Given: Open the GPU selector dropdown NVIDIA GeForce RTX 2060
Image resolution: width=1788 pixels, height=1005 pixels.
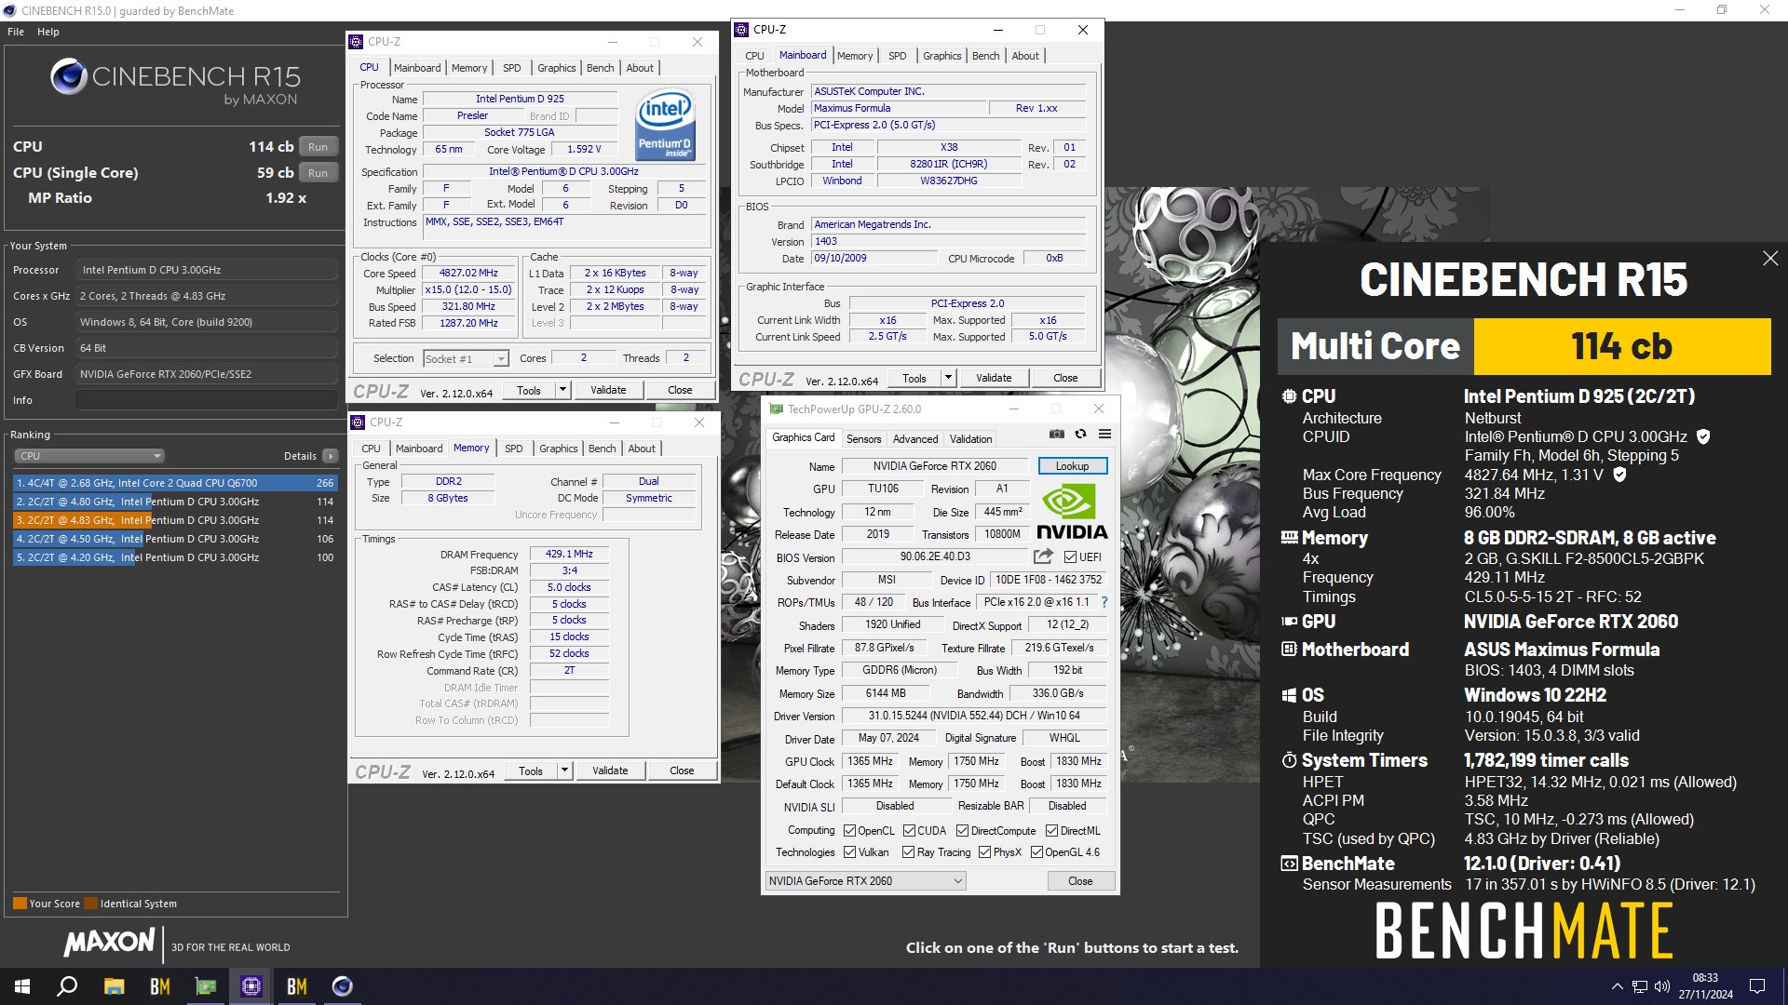Looking at the screenshot, I should click(865, 881).
